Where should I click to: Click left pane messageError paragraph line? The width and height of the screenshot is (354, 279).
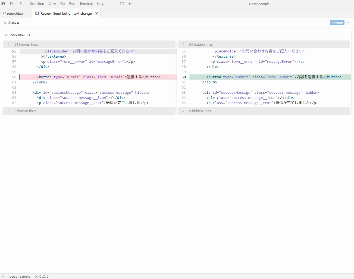coord(88,62)
